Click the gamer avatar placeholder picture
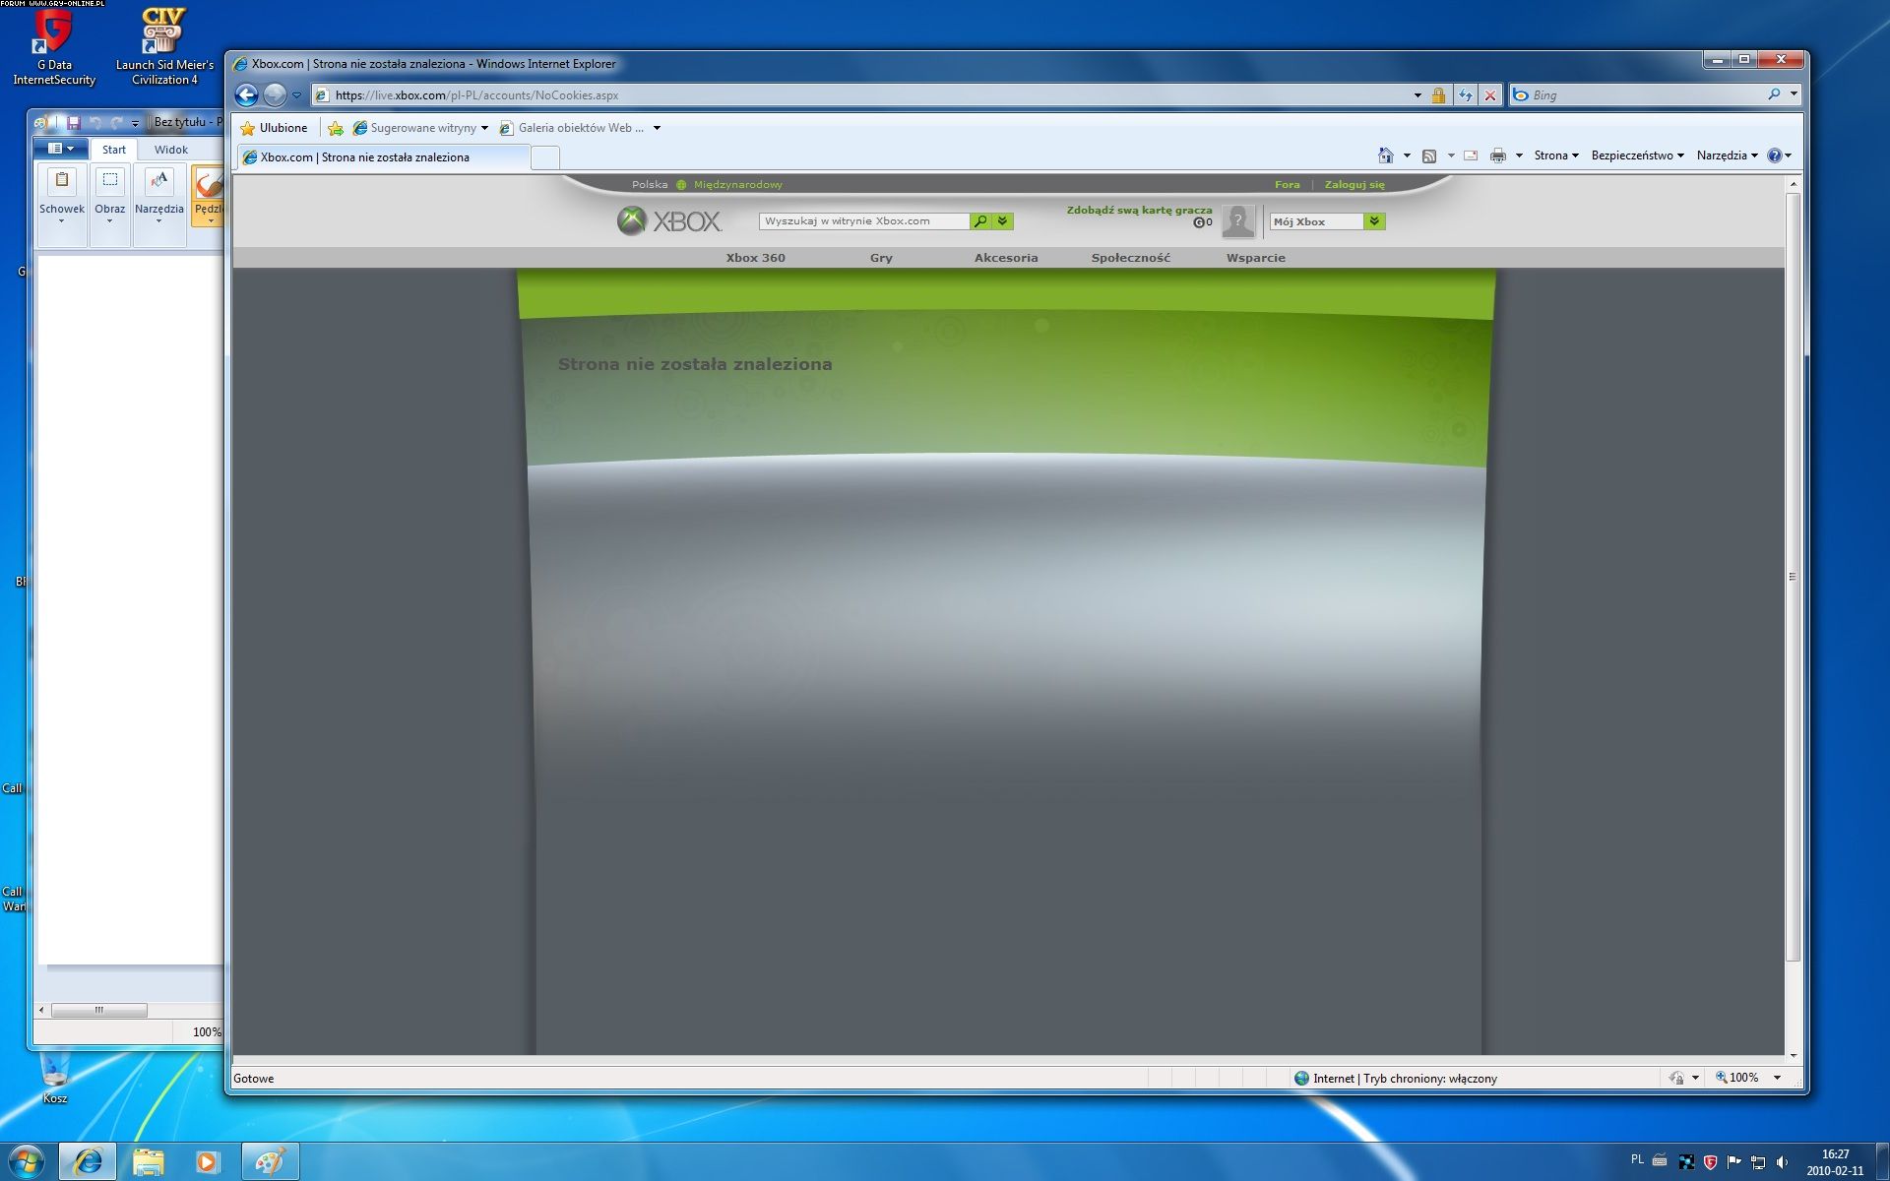The width and height of the screenshot is (1890, 1181). pos(1237,221)
